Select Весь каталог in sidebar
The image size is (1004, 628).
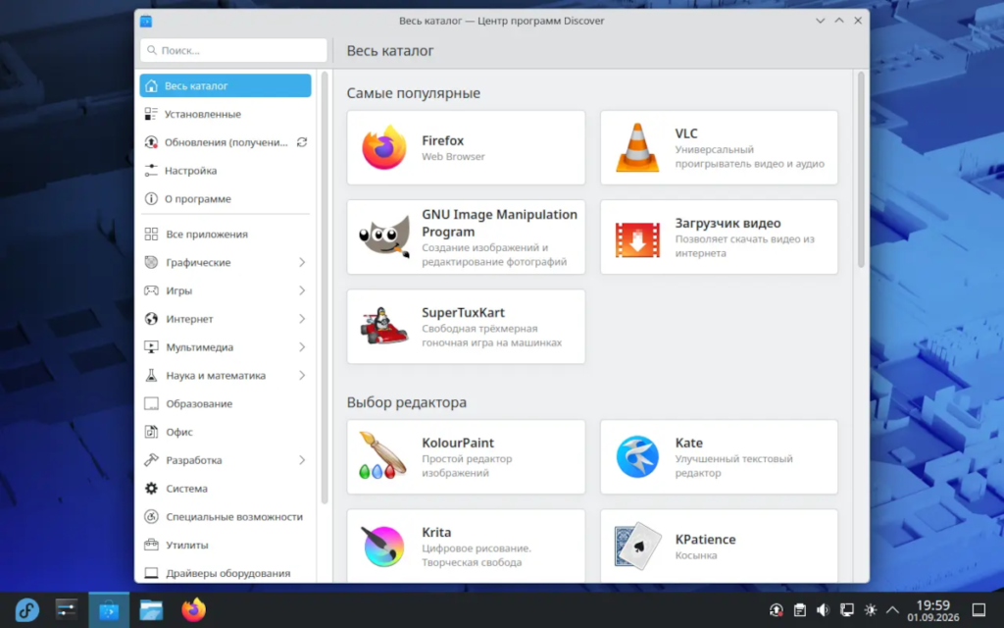(226, 86)
